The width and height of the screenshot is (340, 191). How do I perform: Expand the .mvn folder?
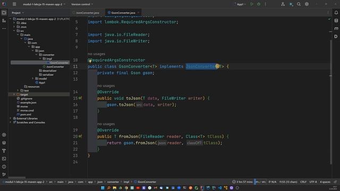coord(14,27)
